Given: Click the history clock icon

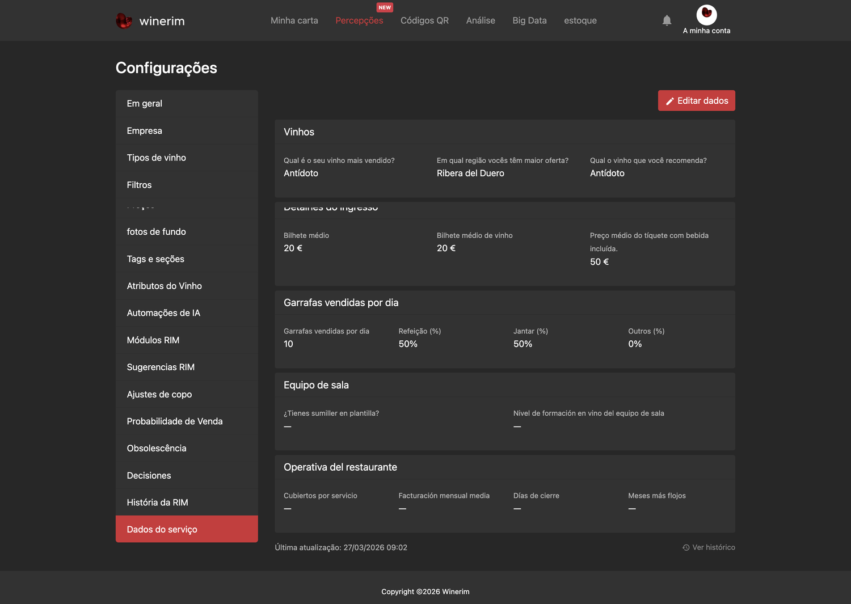Looking at the screenshot, I should point(686,547).
